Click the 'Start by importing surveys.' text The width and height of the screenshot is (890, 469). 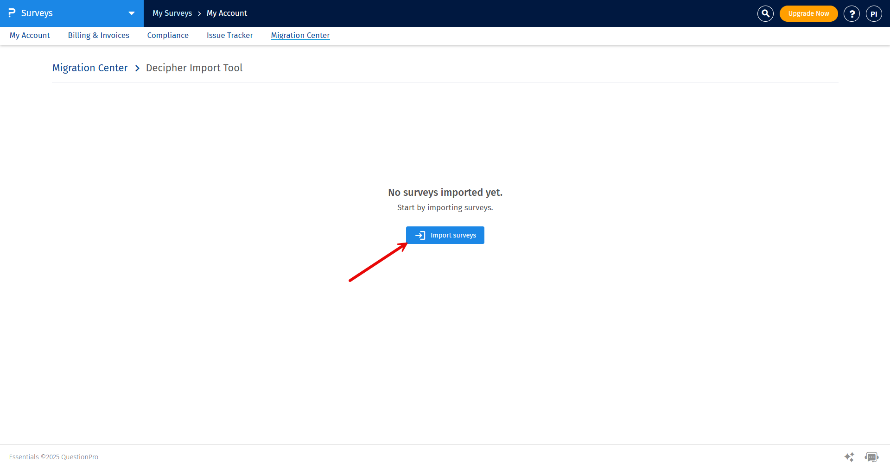pos(445,208)
